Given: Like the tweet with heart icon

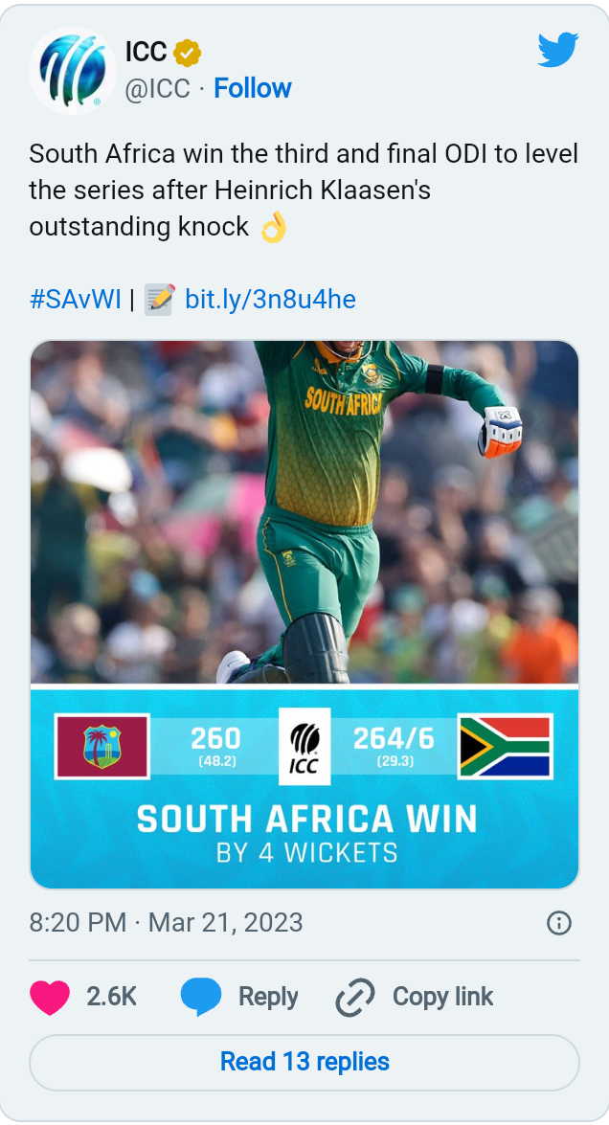Looking at the screenshot, I should [50, 997].
